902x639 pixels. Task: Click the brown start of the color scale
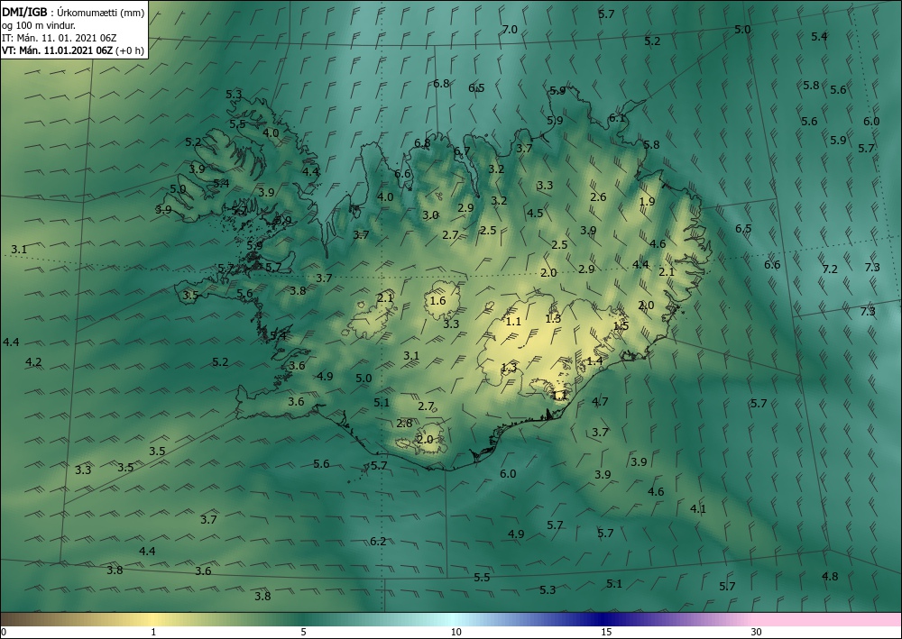pos(17,619)
